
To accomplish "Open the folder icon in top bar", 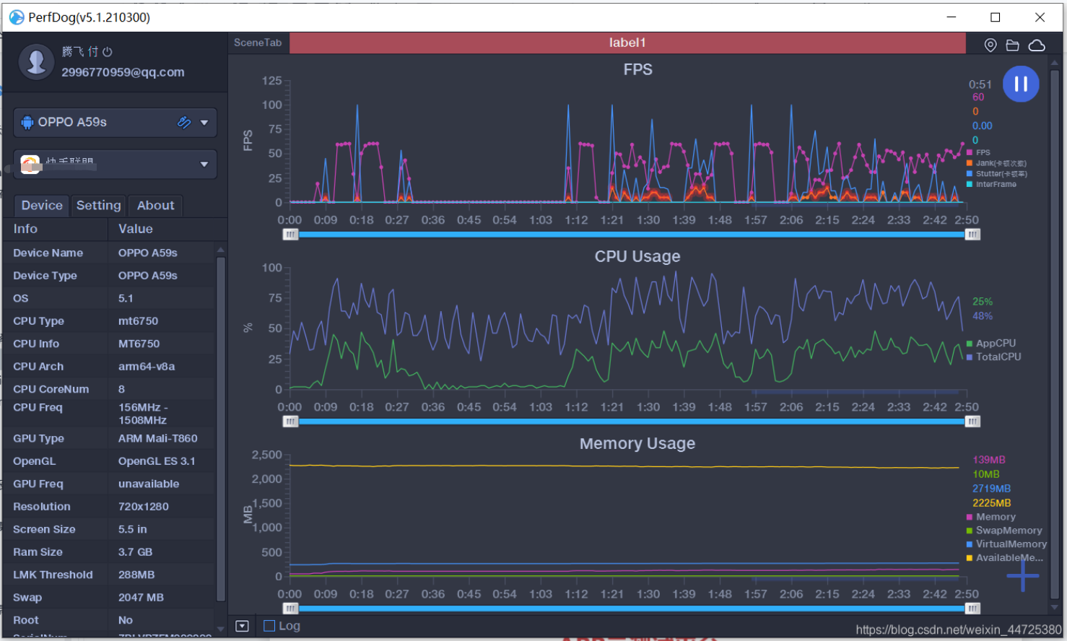I will tap(1013, 45).
